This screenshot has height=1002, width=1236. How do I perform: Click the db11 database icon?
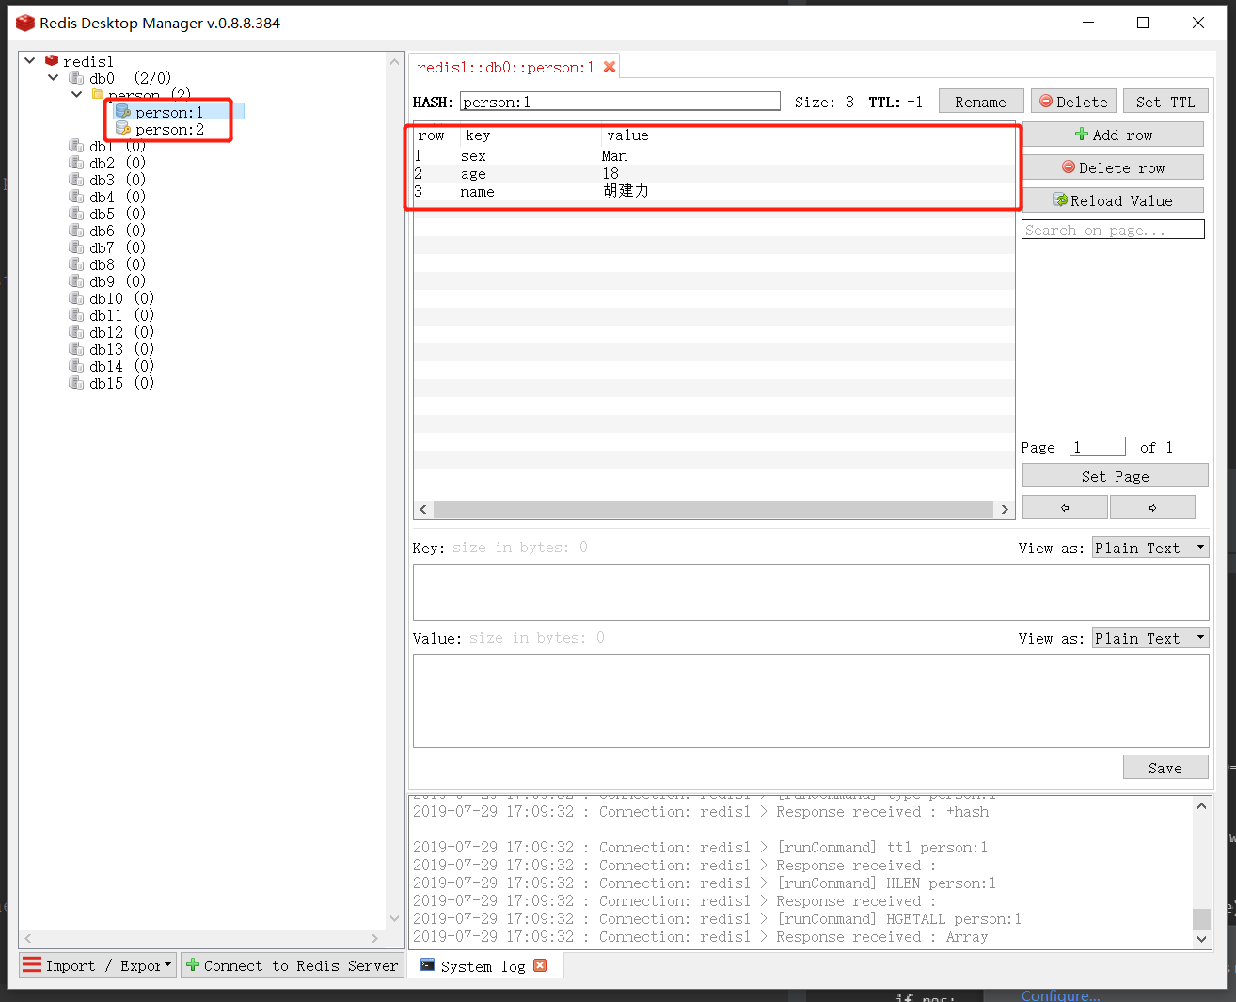click(x=76, y=315)
